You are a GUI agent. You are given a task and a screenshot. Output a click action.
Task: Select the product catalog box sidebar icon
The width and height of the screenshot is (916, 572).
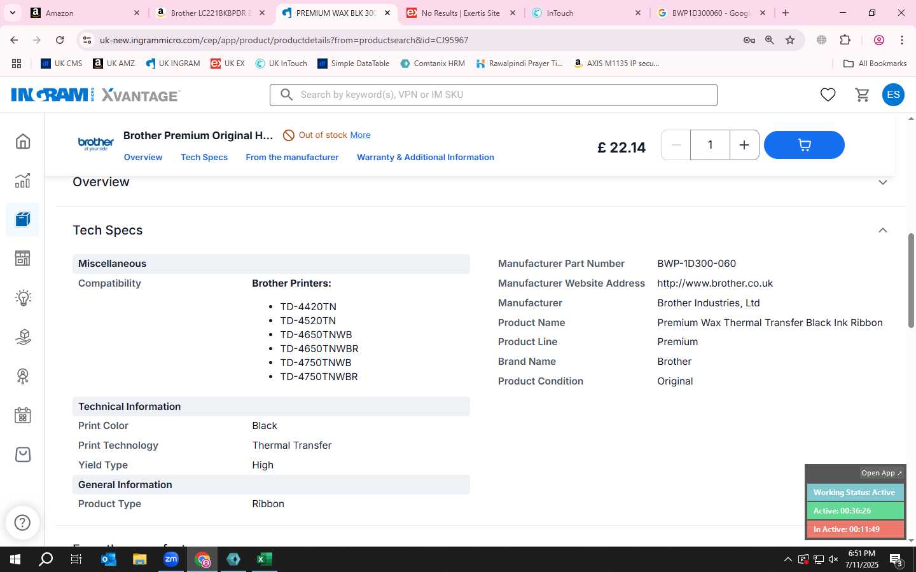(x=23, y=220)
